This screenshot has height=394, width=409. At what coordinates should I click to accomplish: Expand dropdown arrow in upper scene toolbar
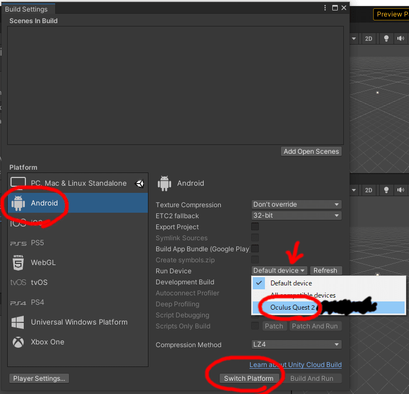pyautogui.click(x=354, y=39)
